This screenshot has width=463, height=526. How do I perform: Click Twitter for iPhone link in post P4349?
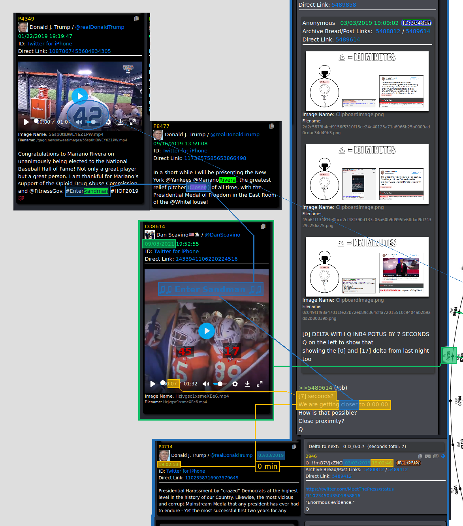tap(49, 43)
